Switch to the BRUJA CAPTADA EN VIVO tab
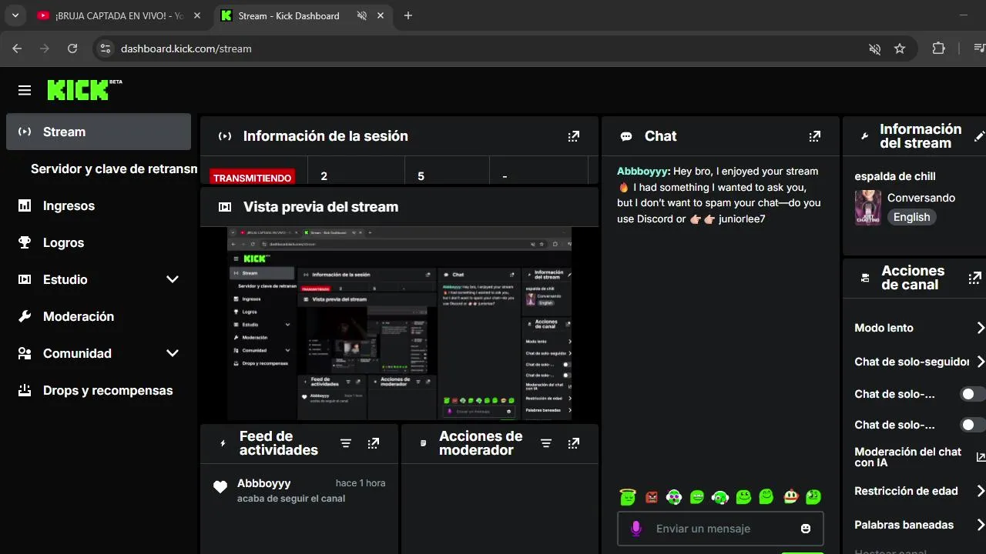The image size is (986, 554). pyautogui.click(x=119, y=15)
